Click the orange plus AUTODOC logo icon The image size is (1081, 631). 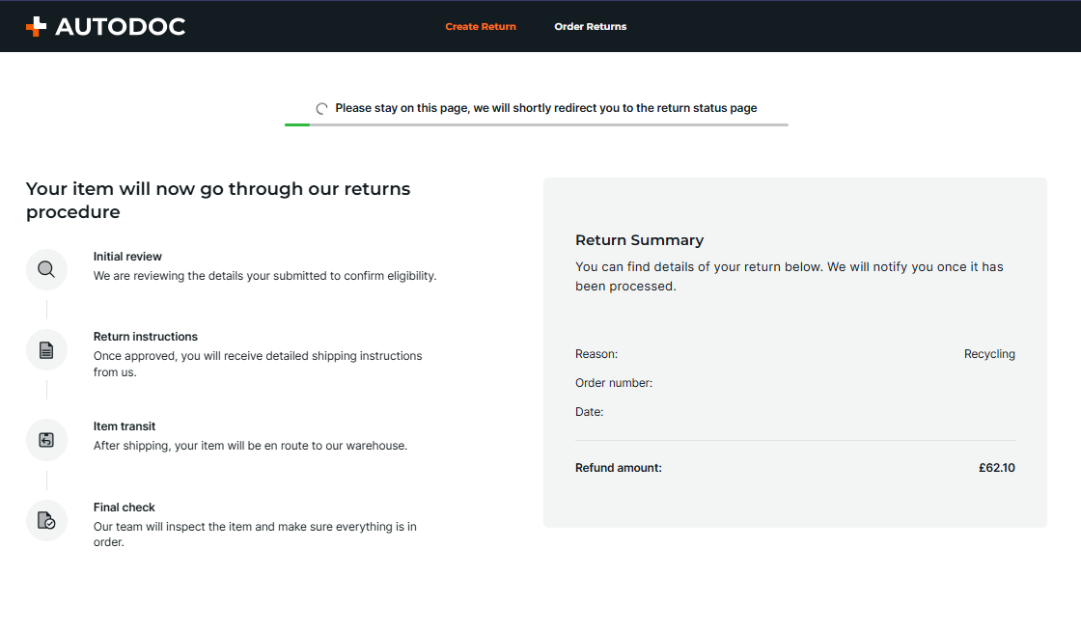tap(36, 27)
